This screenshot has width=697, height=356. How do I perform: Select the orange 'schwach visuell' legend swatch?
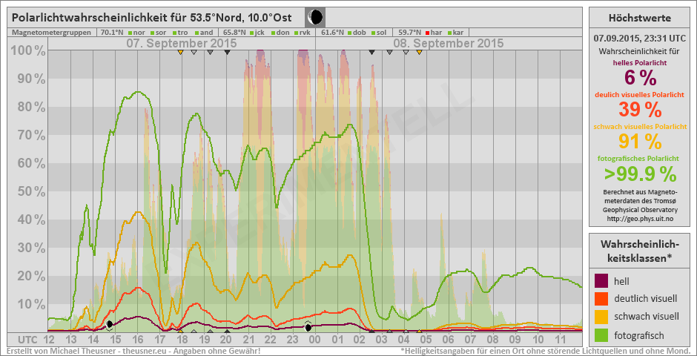[602, 317]
